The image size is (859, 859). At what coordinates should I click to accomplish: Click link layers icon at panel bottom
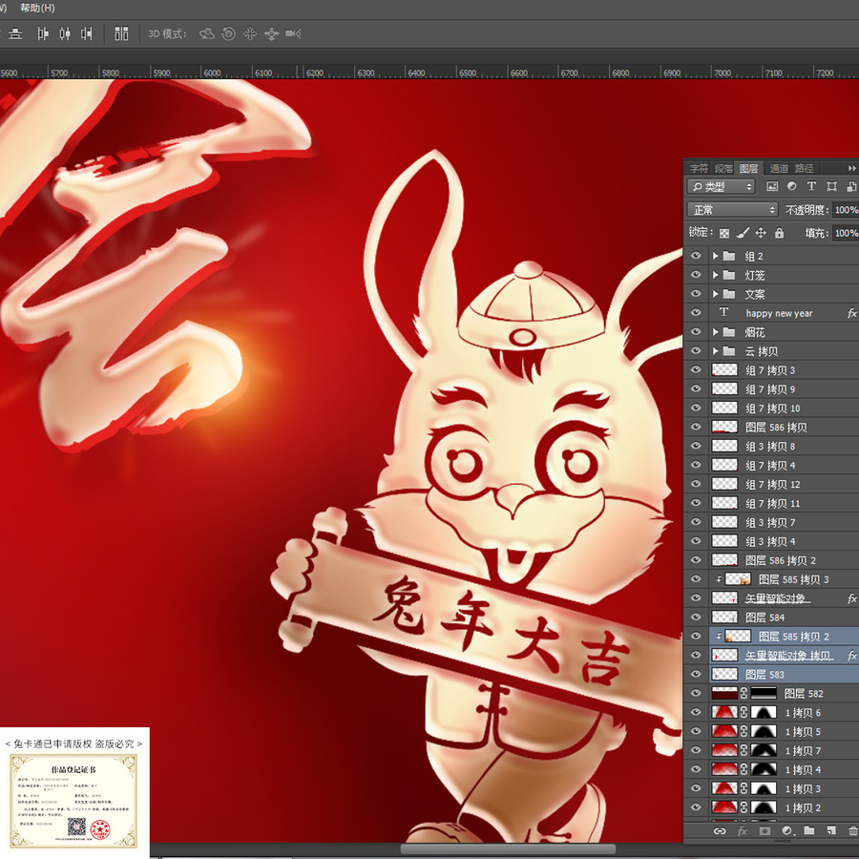(720, 831)
